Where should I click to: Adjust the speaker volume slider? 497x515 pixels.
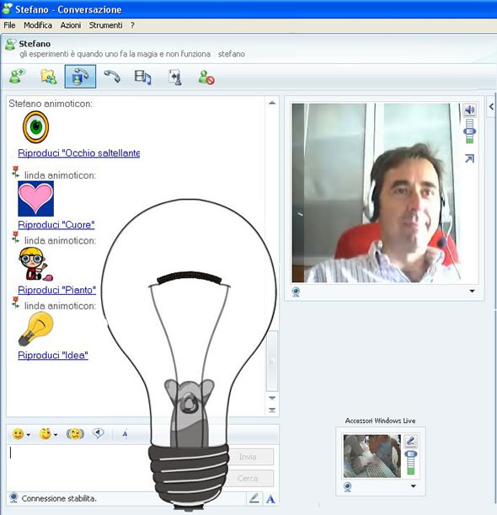(470, 131)
